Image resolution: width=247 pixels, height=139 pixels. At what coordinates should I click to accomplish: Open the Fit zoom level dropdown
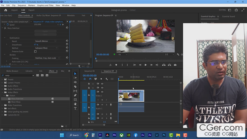coord(123,54)
